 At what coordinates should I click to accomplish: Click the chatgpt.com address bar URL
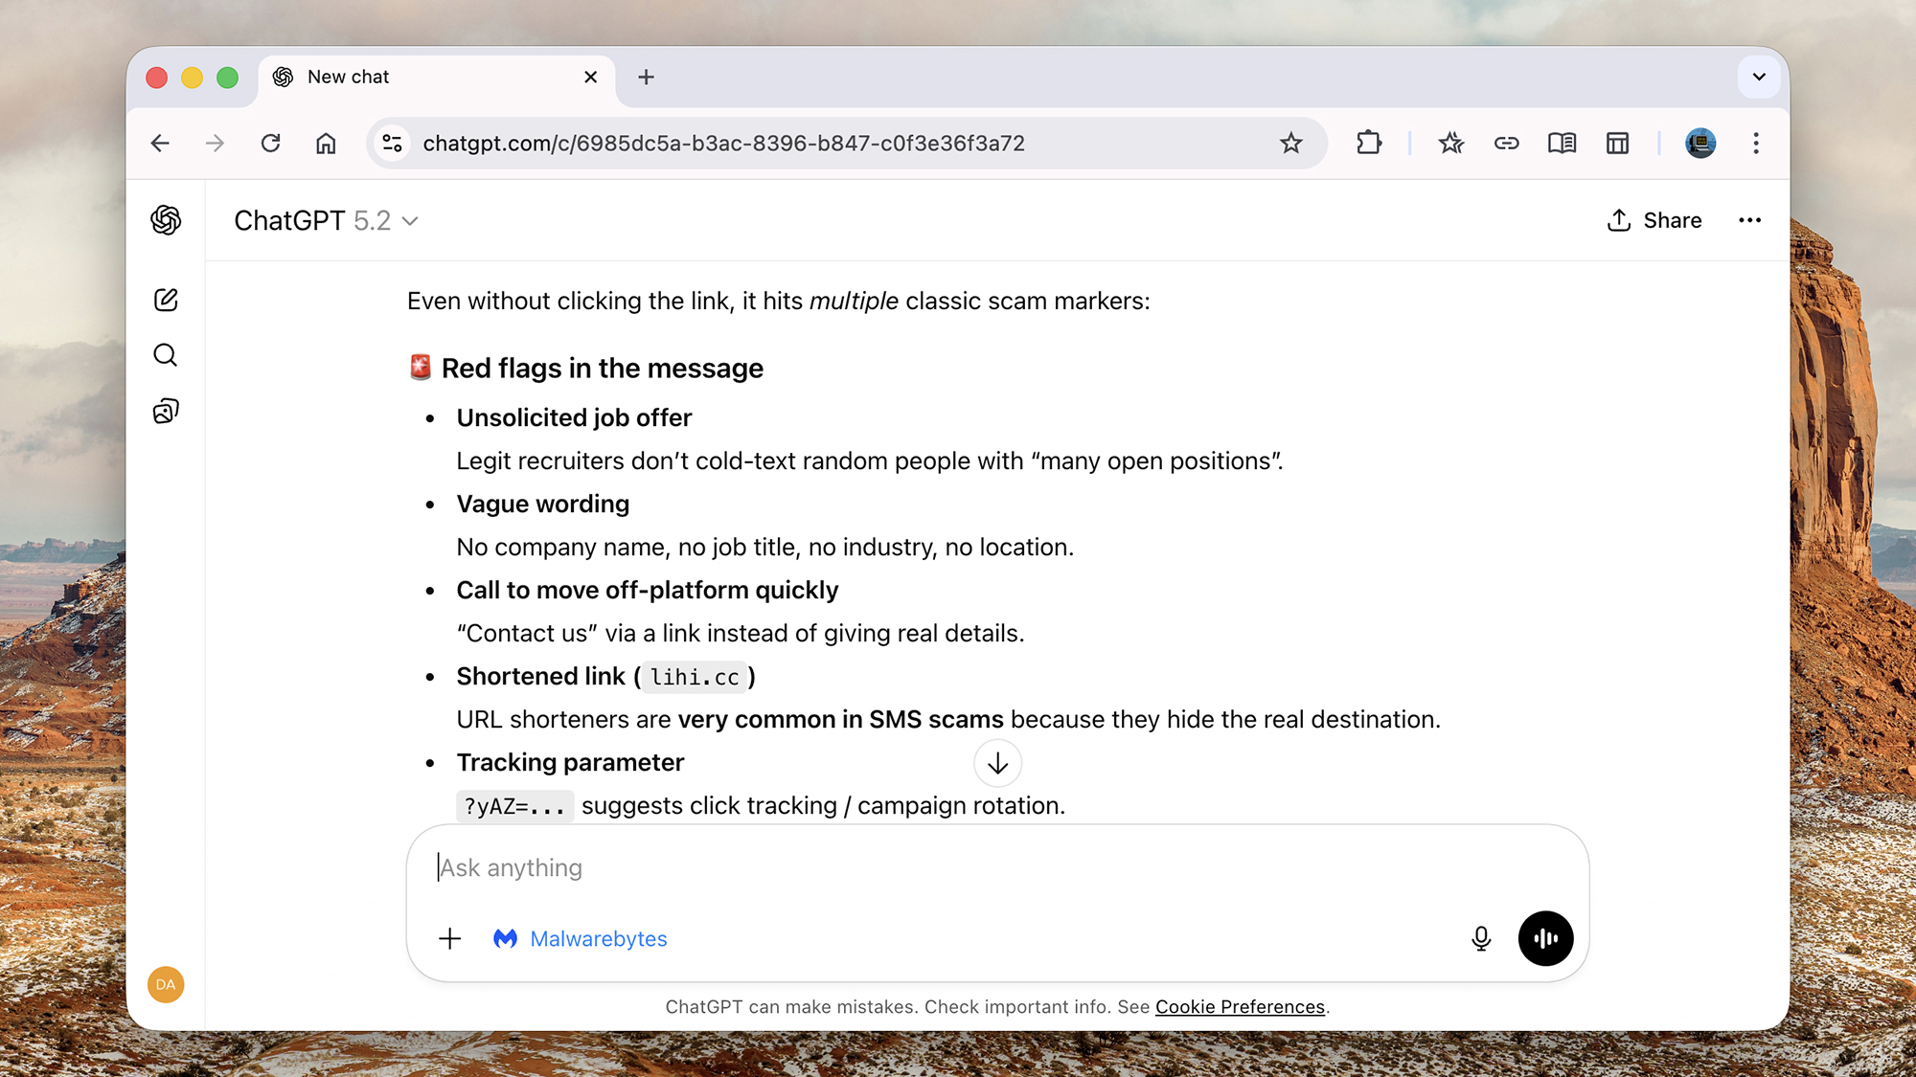click(724, 143)
